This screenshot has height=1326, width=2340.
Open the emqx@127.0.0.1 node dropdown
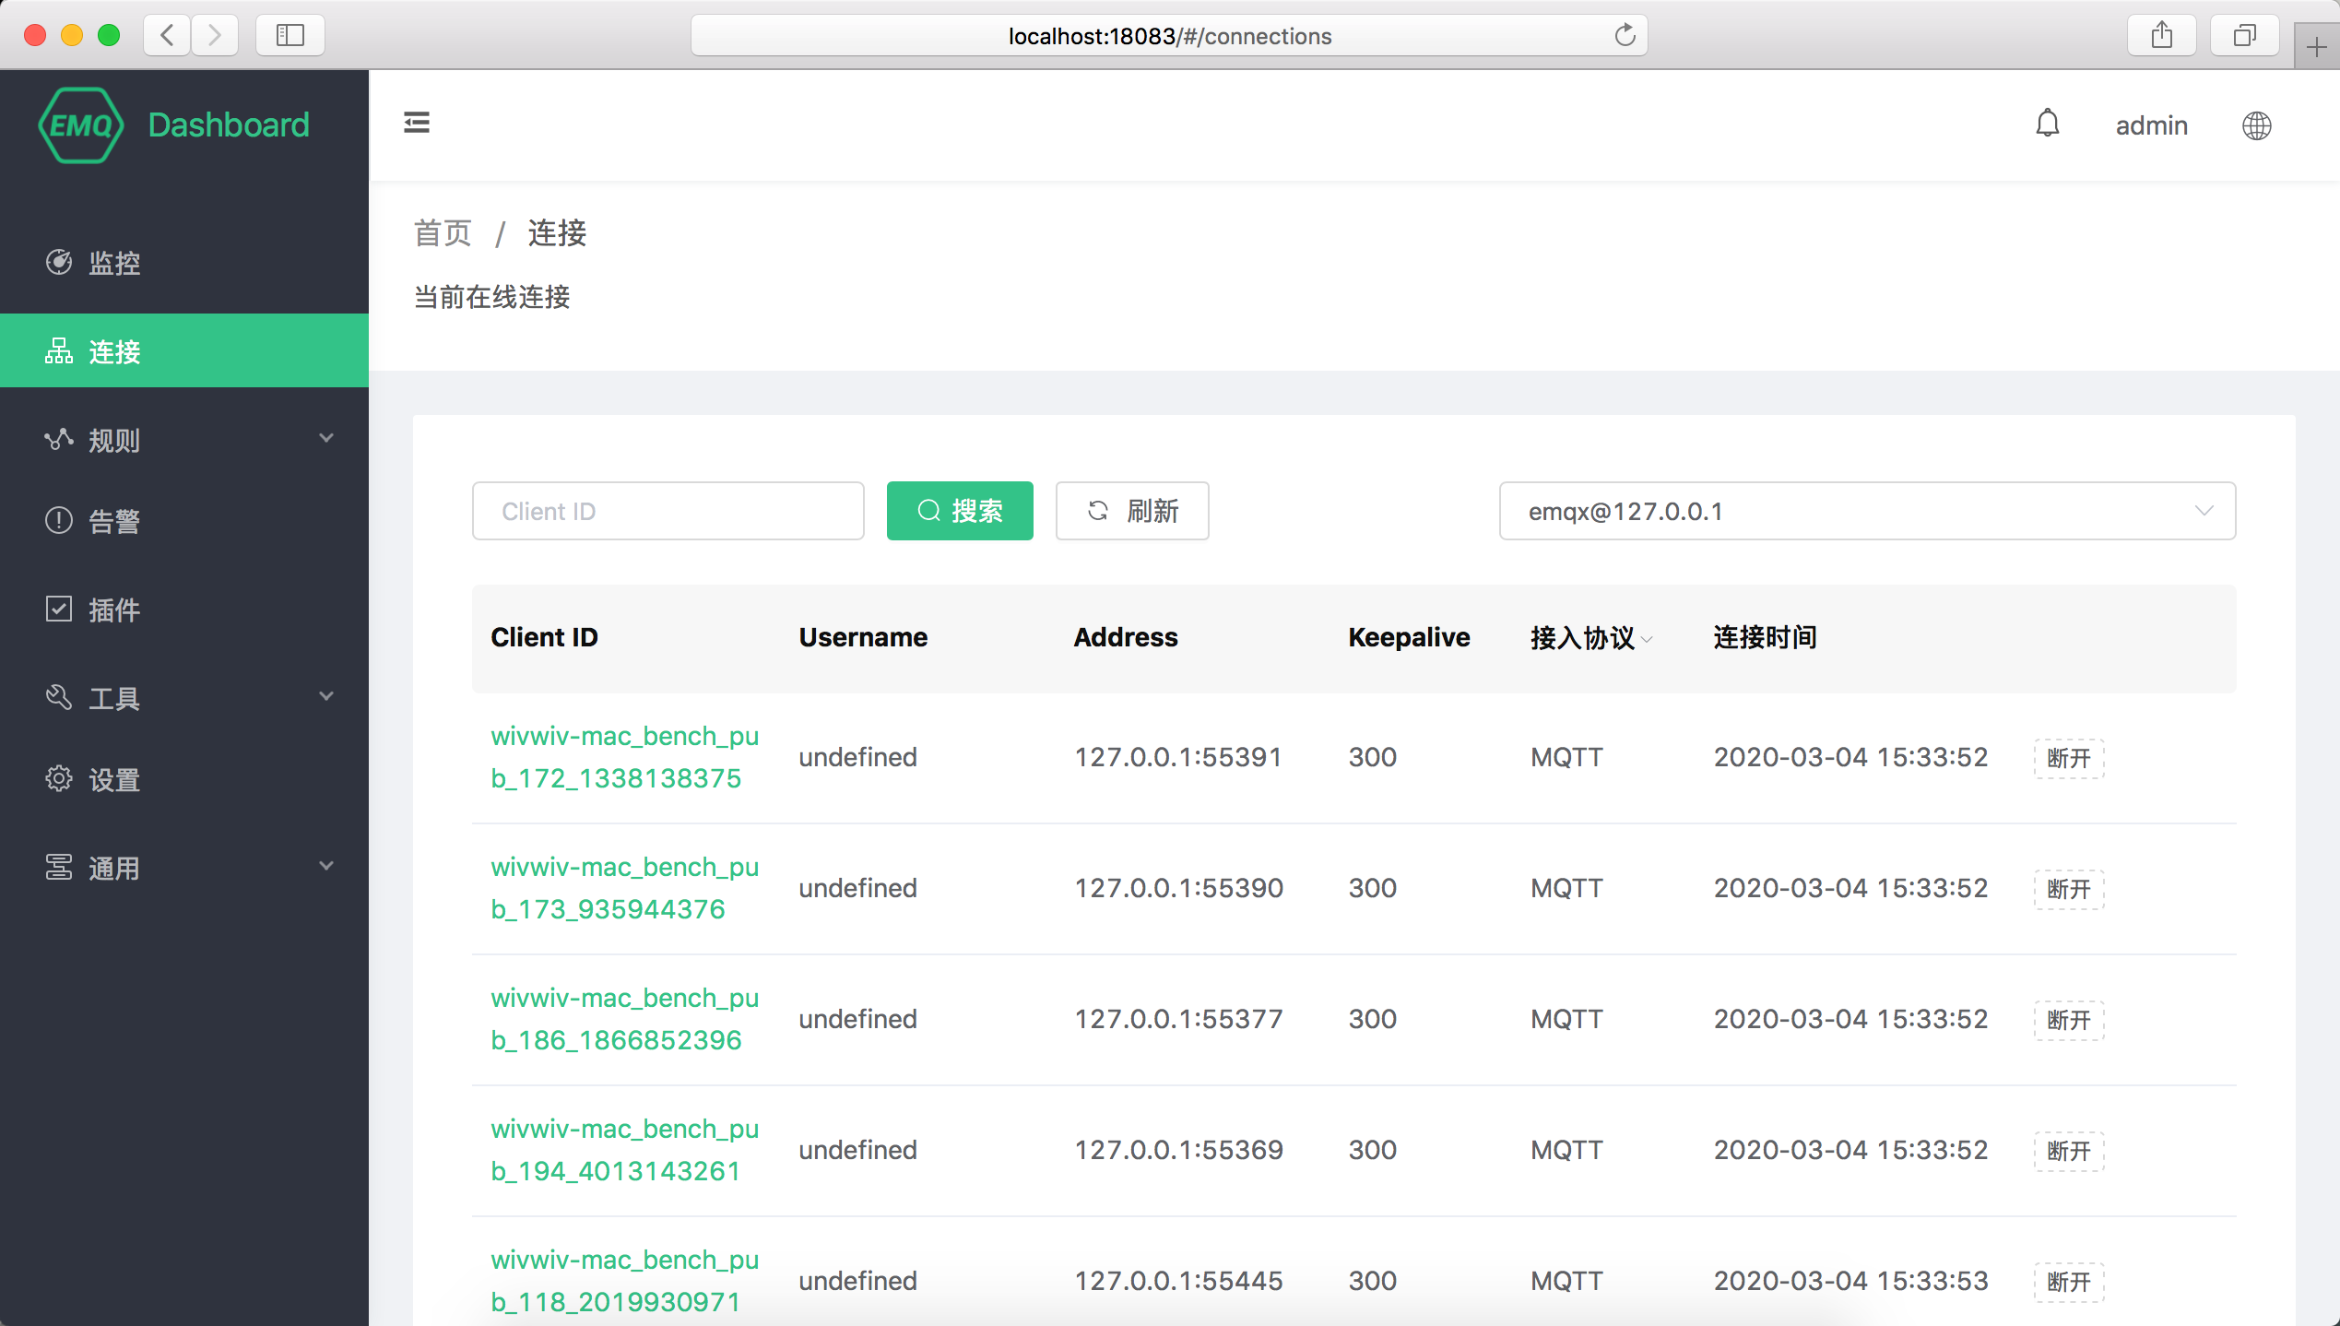1867,511
